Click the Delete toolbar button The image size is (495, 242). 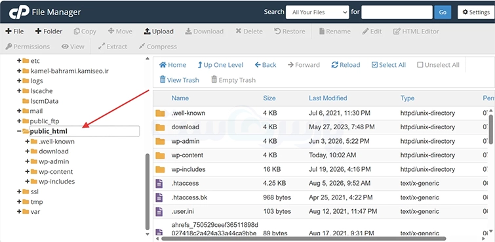pyautogui.click(x=249, y=31)
